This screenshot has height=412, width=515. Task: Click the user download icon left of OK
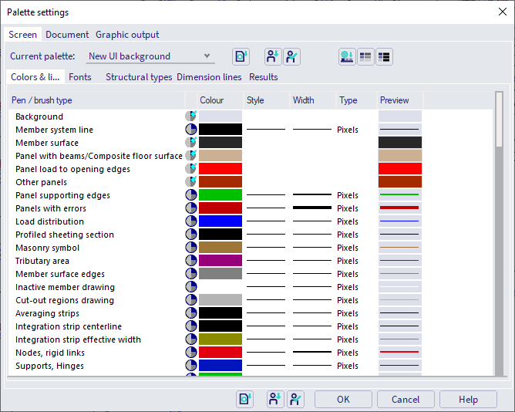pyautogui.click(x=275, y=399)
